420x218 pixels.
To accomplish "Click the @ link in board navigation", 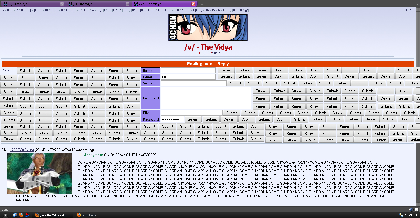I will point(246,10).
